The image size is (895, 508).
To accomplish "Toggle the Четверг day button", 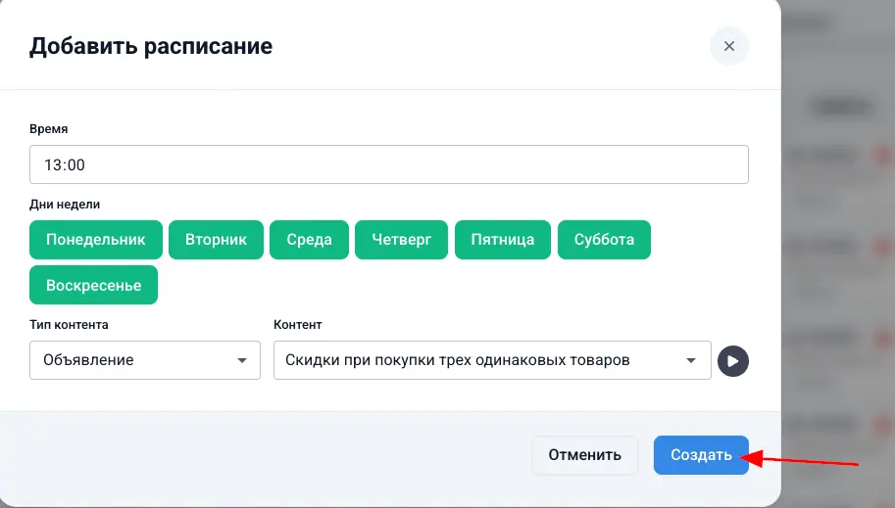I will pyautogui.click(x=401, y=239).
